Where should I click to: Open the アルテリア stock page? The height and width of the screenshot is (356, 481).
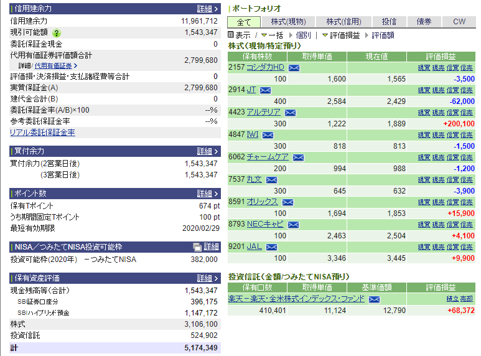click(264, 112)
